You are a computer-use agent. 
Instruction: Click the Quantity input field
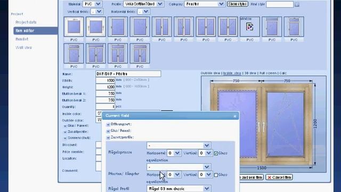tap(105, 107)
